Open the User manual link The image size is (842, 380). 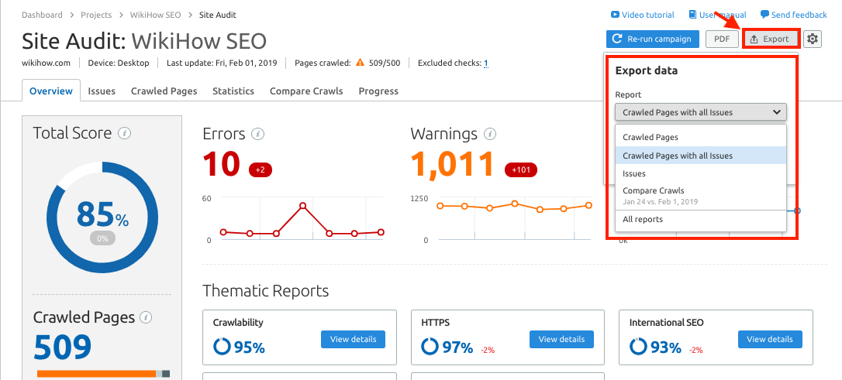717,15
